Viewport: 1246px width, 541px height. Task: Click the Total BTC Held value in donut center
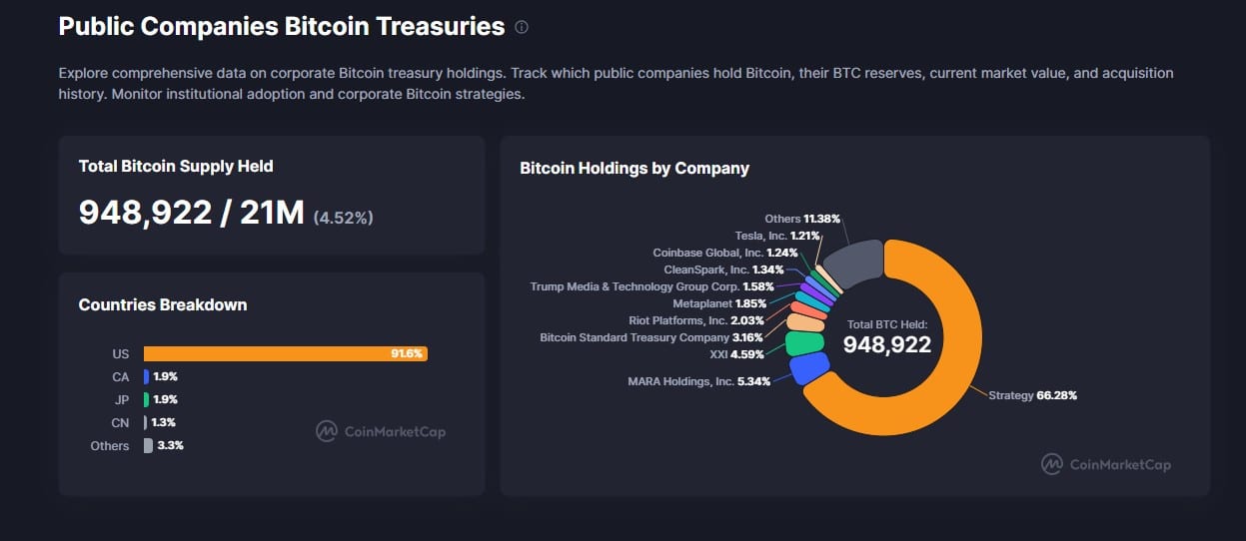pyautogui.click(x=886, y=345)
